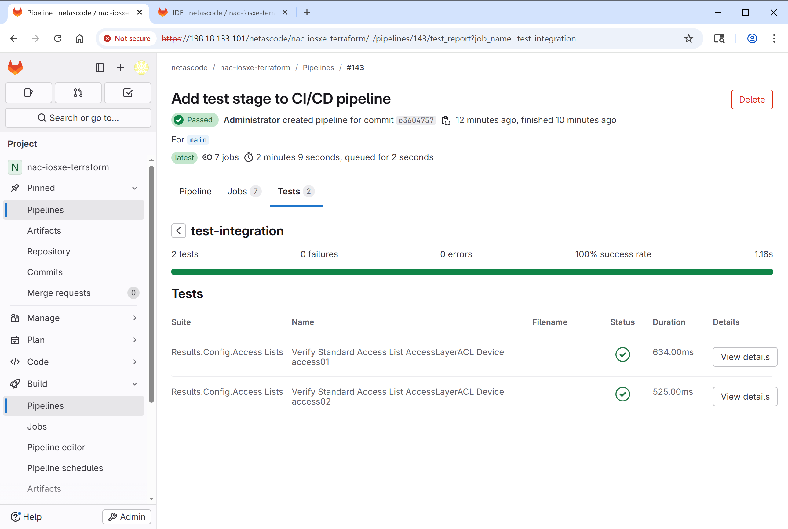Click the browser address bar URL
This screenshot has width=788, height=529.
coord(369,39)
